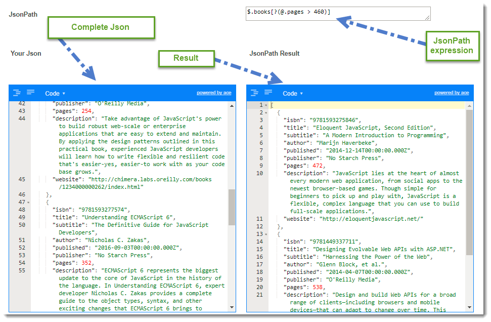
Task: Open Code mode dropdown in JsonPath Result editor
Action: point(293,94)
